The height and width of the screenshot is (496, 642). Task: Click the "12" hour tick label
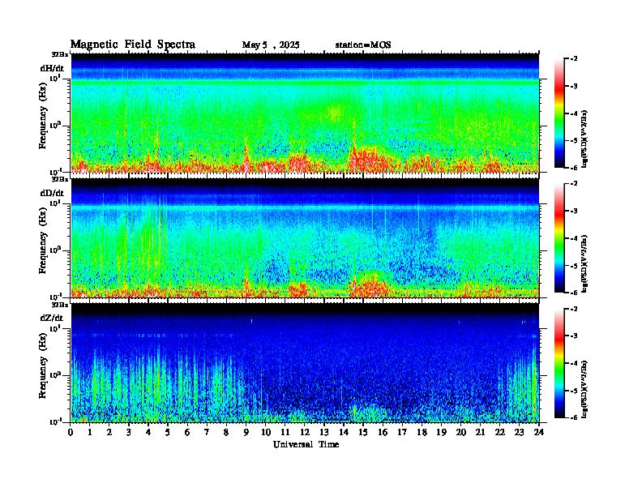(305, 432)
